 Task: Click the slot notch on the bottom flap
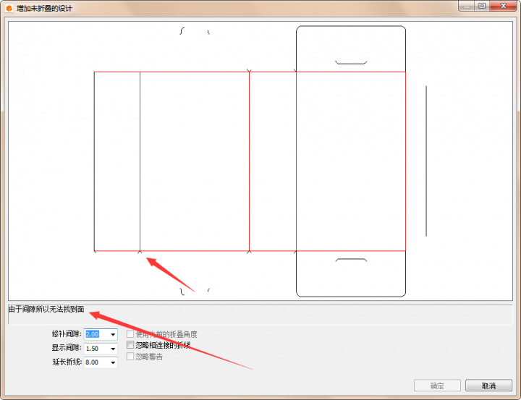(351, 259)
